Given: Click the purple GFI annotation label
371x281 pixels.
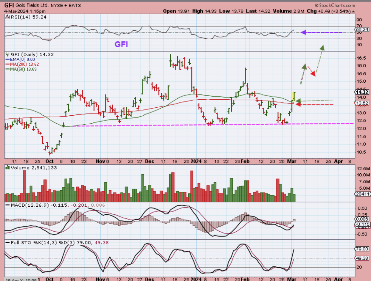Looking at the screenshot, I should [122, 44].
